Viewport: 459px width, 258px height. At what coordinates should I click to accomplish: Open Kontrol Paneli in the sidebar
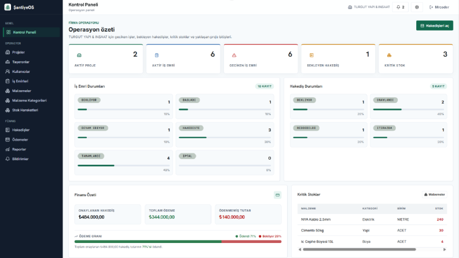click(31, 32)
